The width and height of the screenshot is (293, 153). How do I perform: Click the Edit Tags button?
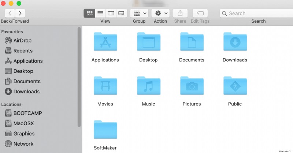(200, 13)
